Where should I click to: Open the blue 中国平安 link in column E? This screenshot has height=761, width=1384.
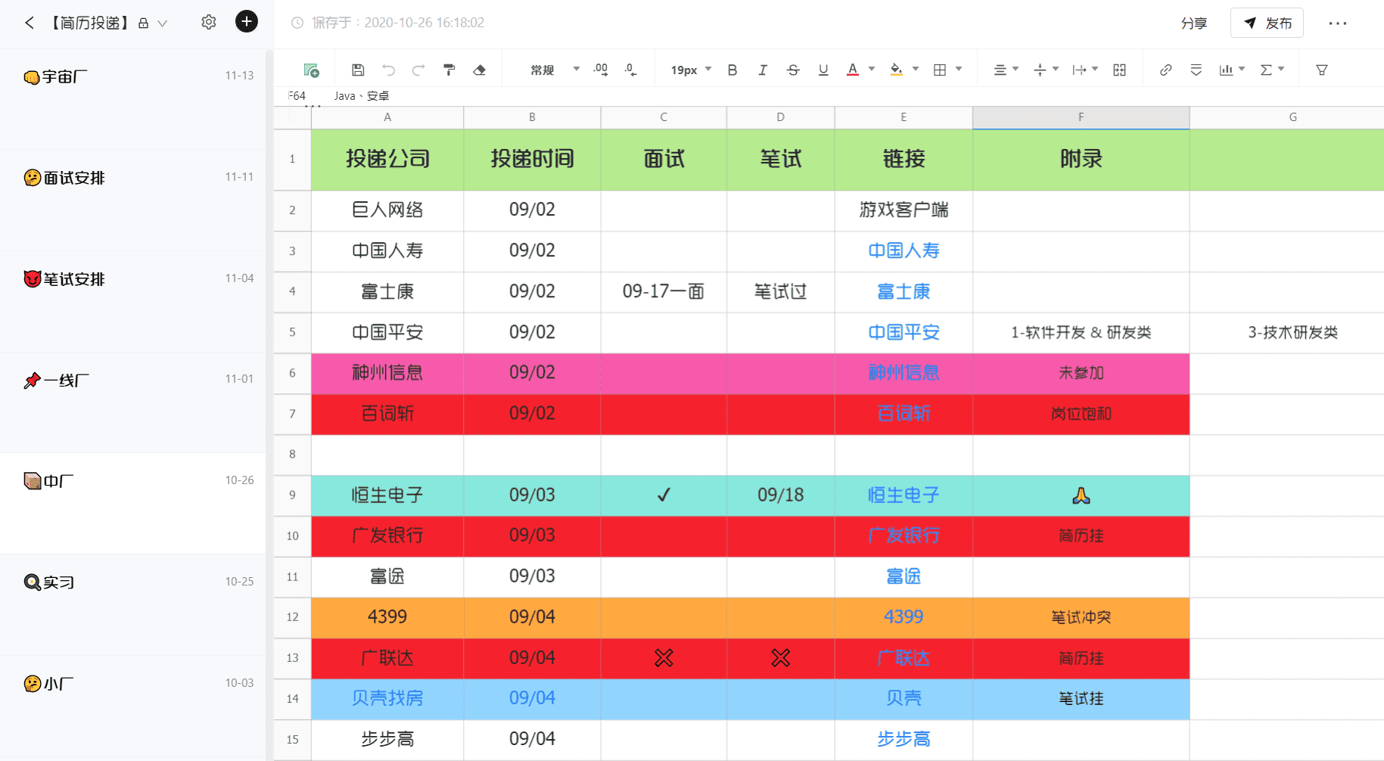903,332
